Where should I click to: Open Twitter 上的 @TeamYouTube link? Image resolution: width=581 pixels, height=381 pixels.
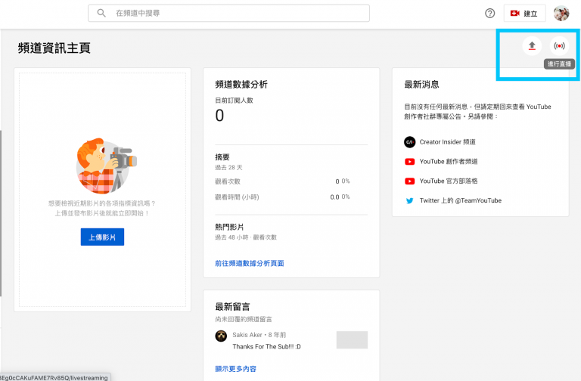coord(460,200)
